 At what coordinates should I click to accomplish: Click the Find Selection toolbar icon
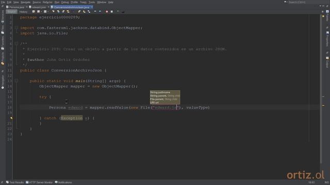pyautogui.click(x=53, y=11)
